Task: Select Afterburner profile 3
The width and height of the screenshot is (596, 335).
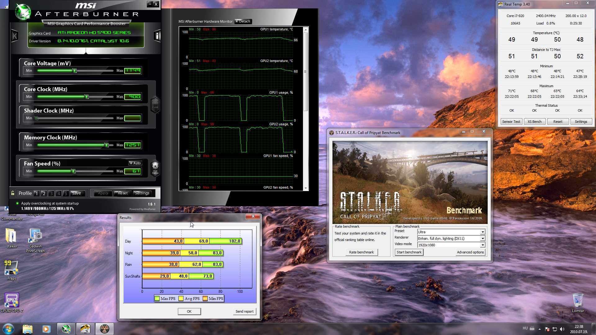Action: [x=51, y=193]
